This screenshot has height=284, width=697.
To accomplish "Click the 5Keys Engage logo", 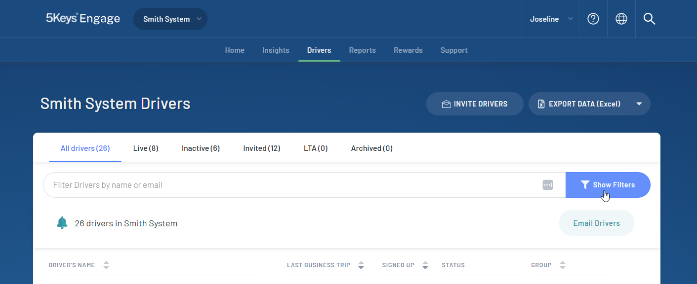I will (x=83, y=19).
